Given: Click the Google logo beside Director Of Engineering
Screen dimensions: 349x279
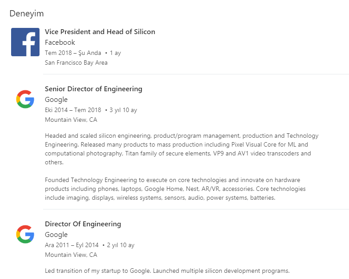Looking at the screenshot, I should pos(25,234).
